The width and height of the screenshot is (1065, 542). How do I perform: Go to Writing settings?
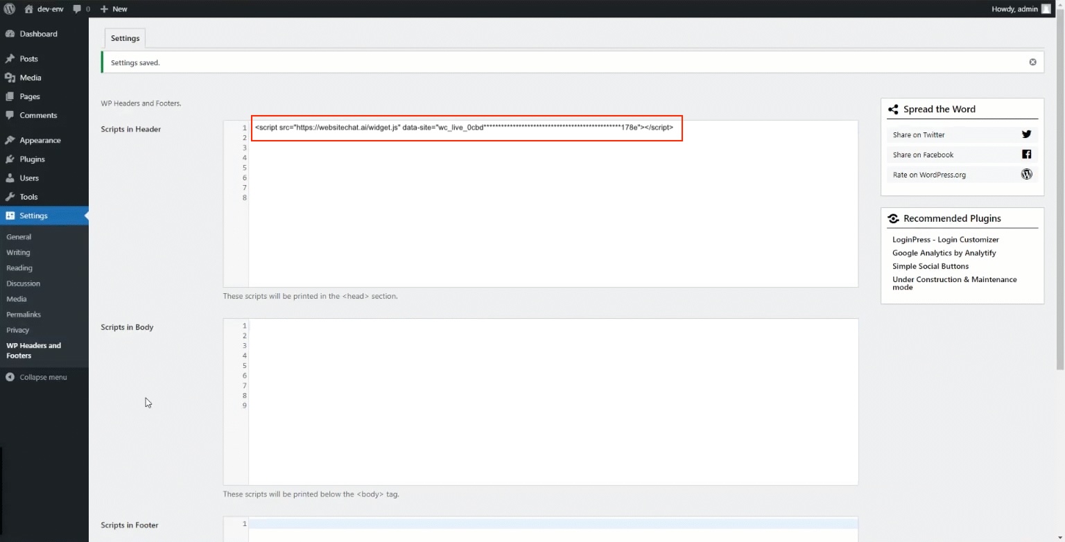point(18,252)
